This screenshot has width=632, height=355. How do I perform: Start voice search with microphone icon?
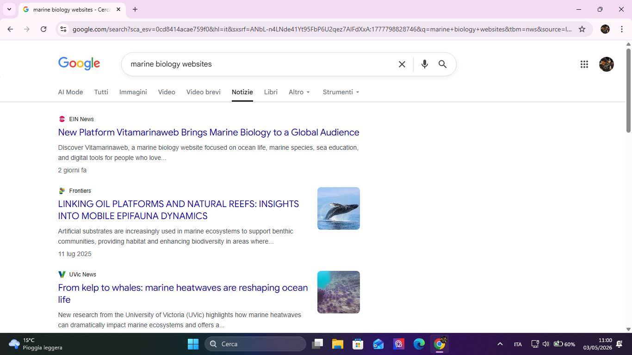tap(424, 64)
